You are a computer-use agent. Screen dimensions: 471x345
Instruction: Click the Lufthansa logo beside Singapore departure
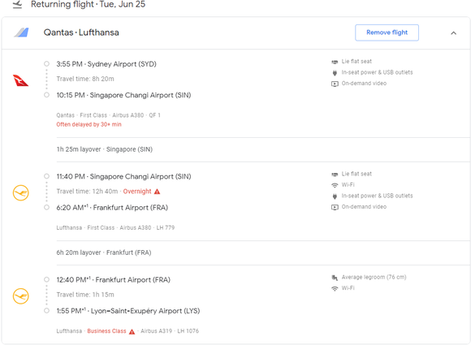pyautogui.click(x=21, y=192)
